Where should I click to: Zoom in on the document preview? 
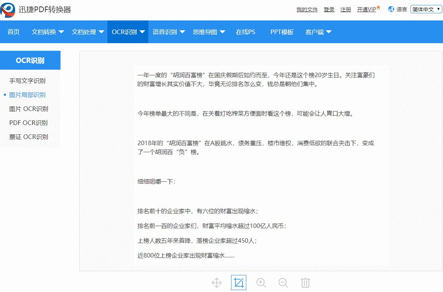click(261, 283)
